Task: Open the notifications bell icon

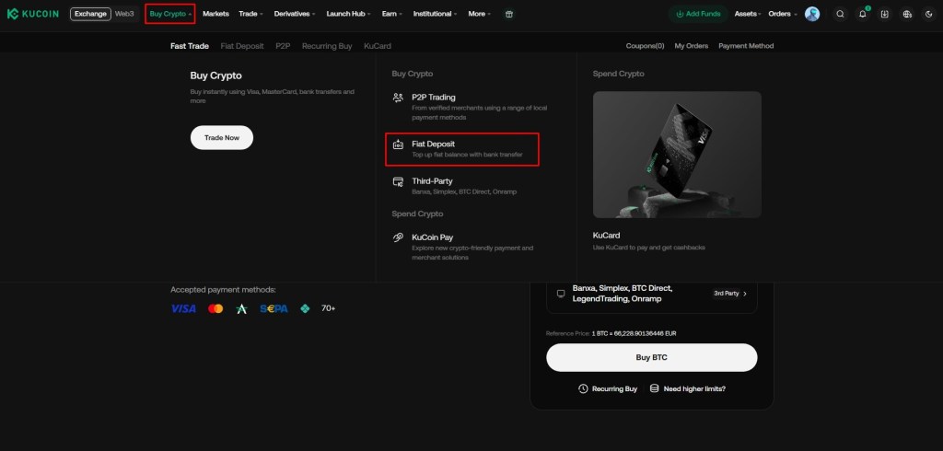Action: click(x=862, y=14)
